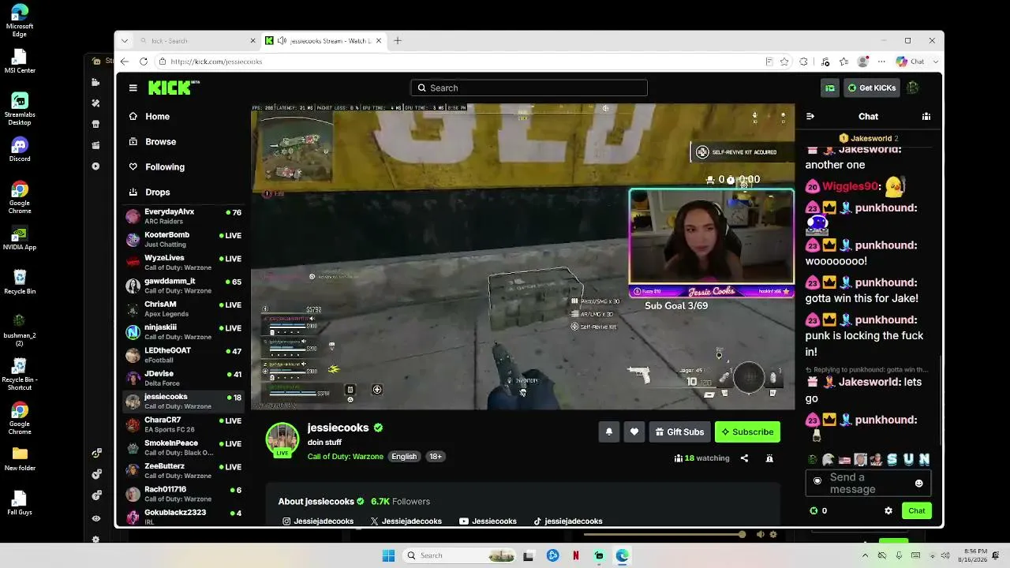Go to Home in sidebar
1010x568 pixels.
tap(183, 116)
